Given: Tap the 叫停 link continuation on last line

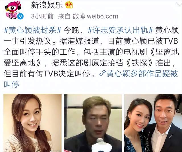Looking at the screenshot, I should coord(11,84).
